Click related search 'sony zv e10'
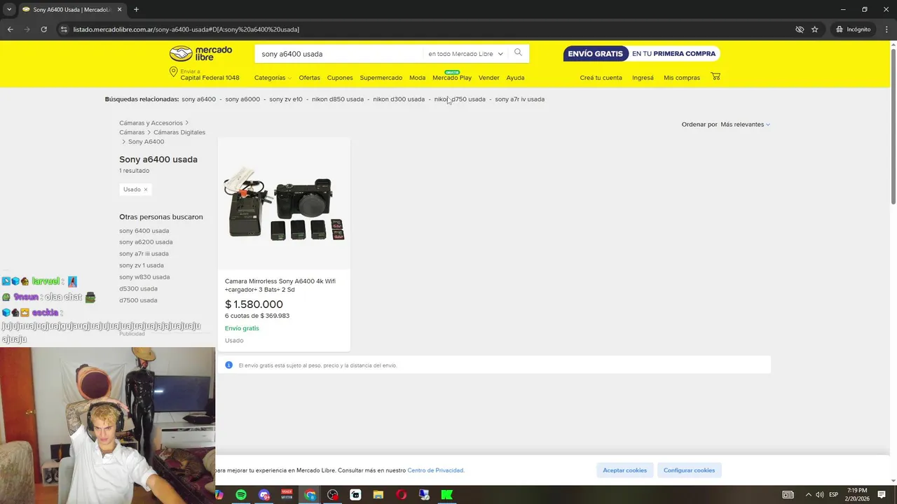 click(x=286, y=99)
